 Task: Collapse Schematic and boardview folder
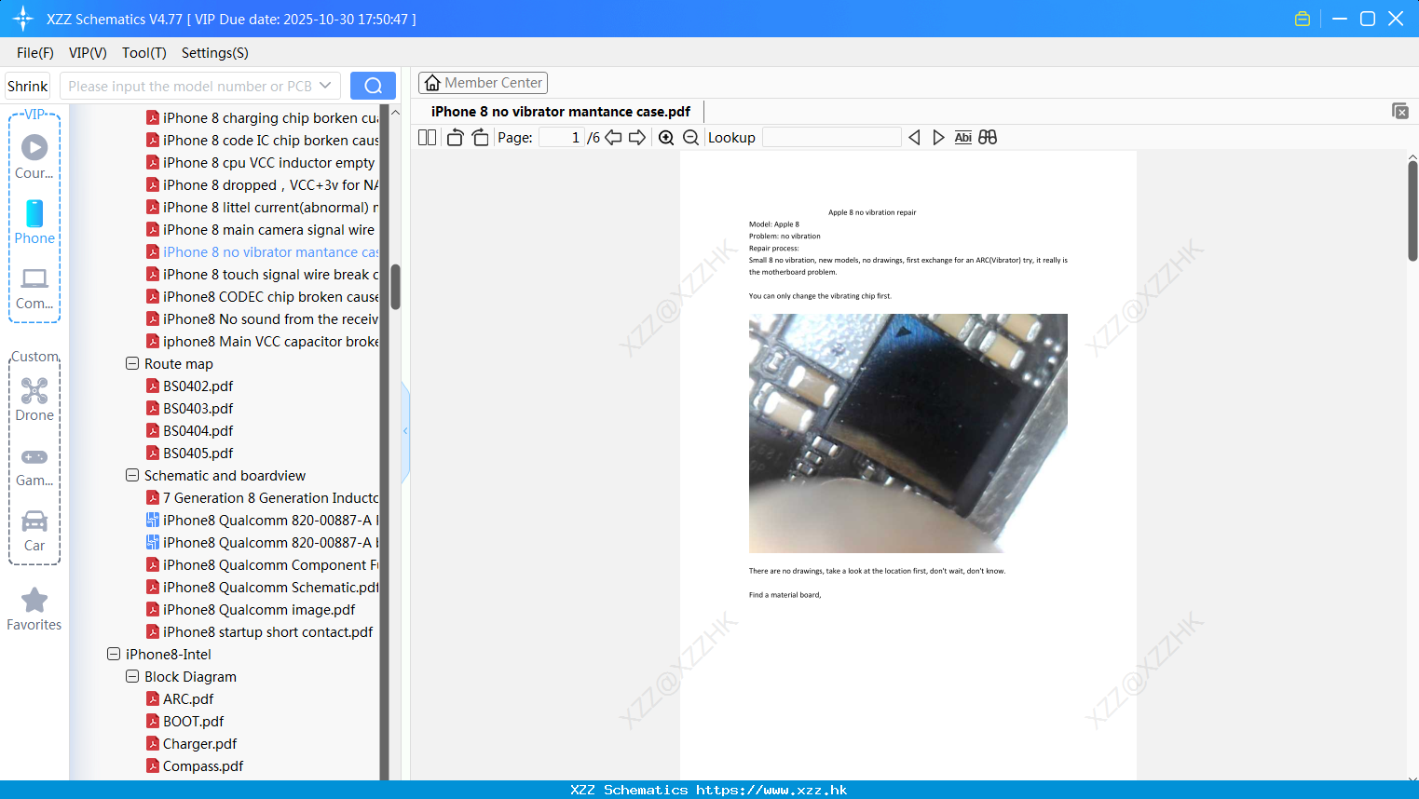[x=132, y=475]
